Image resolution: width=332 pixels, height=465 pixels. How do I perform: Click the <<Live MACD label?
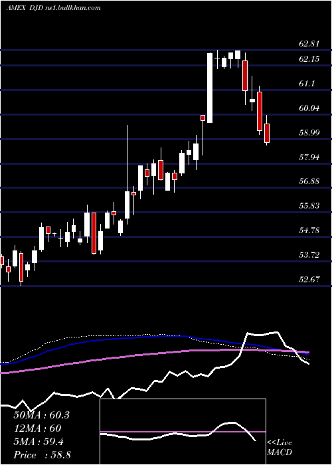click(280, 448)
